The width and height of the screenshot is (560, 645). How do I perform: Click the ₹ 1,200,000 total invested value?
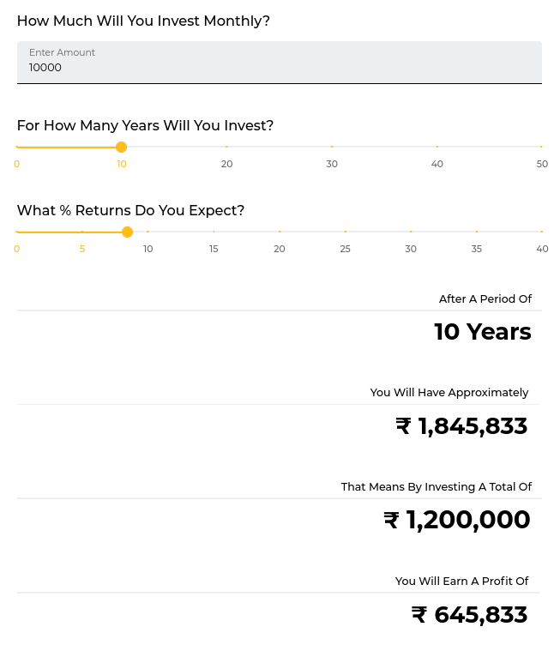[457, 521]
